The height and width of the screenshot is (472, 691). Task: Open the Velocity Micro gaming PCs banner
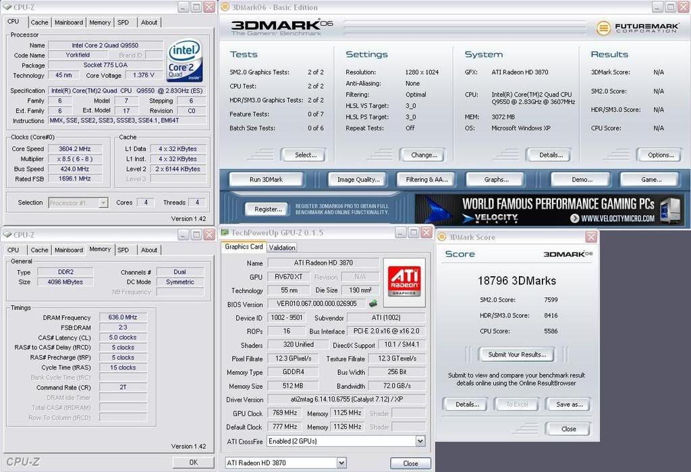coord(549,209)
